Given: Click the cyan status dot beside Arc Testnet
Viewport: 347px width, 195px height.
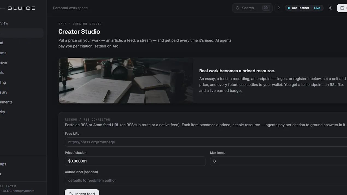Looking at the screenshot, I should (289, 8).
